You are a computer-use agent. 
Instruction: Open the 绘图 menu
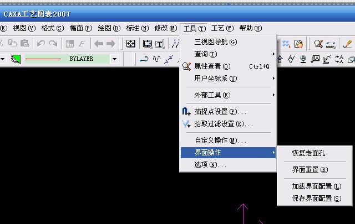[109, 28]
